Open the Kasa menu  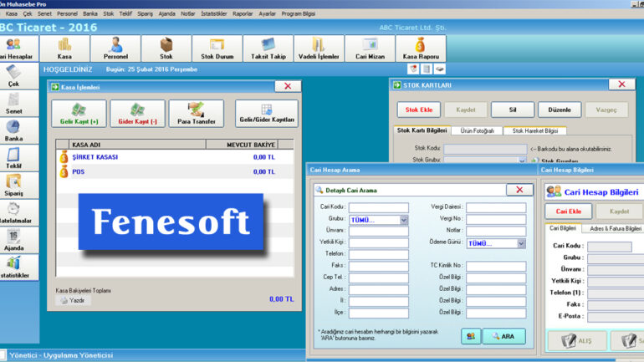[x=12, y=13]
